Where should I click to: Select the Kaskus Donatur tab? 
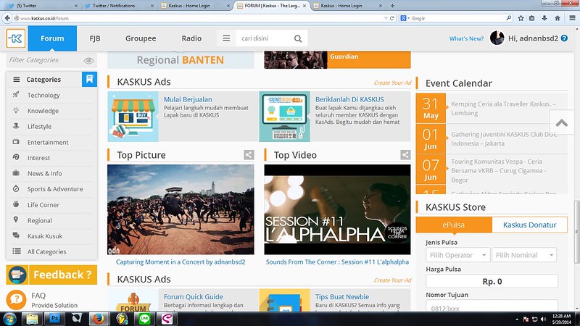coord(529,225)
